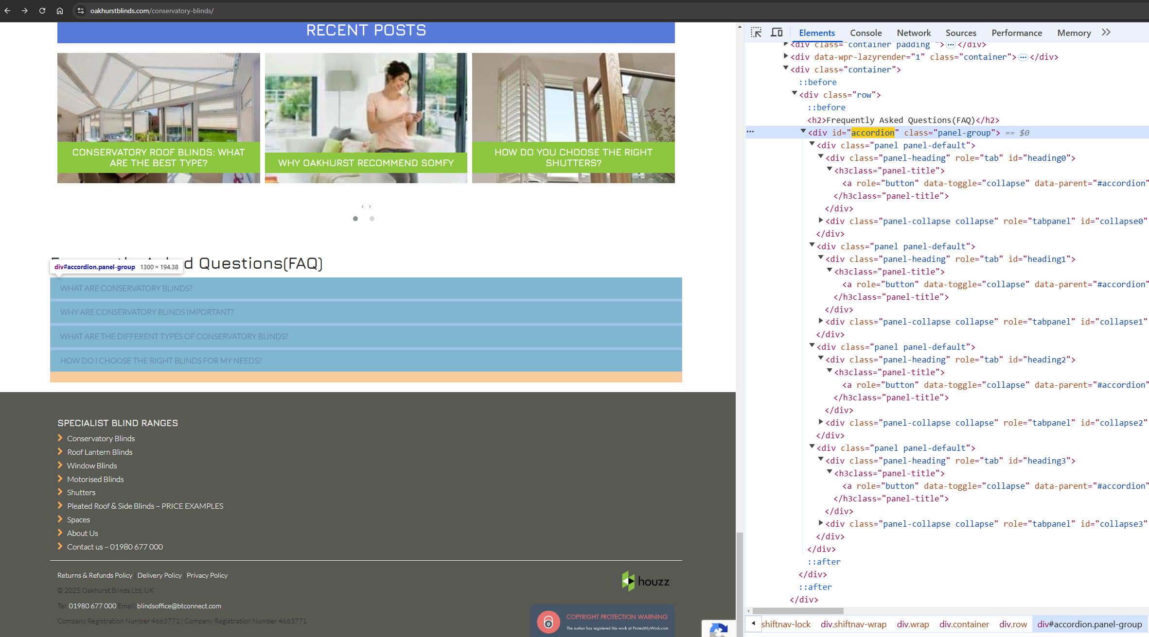Click div.container in the breadcrumb trail
The width and height of the screenshot is (1149, 637).
click(964, 624)
